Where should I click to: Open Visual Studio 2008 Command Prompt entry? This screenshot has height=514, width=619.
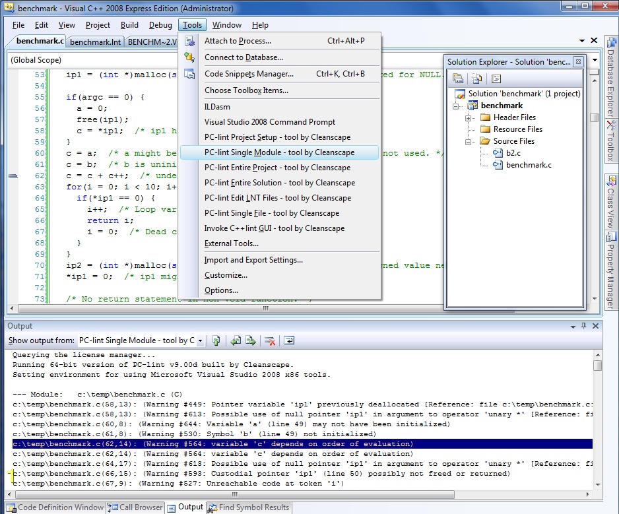280,122
